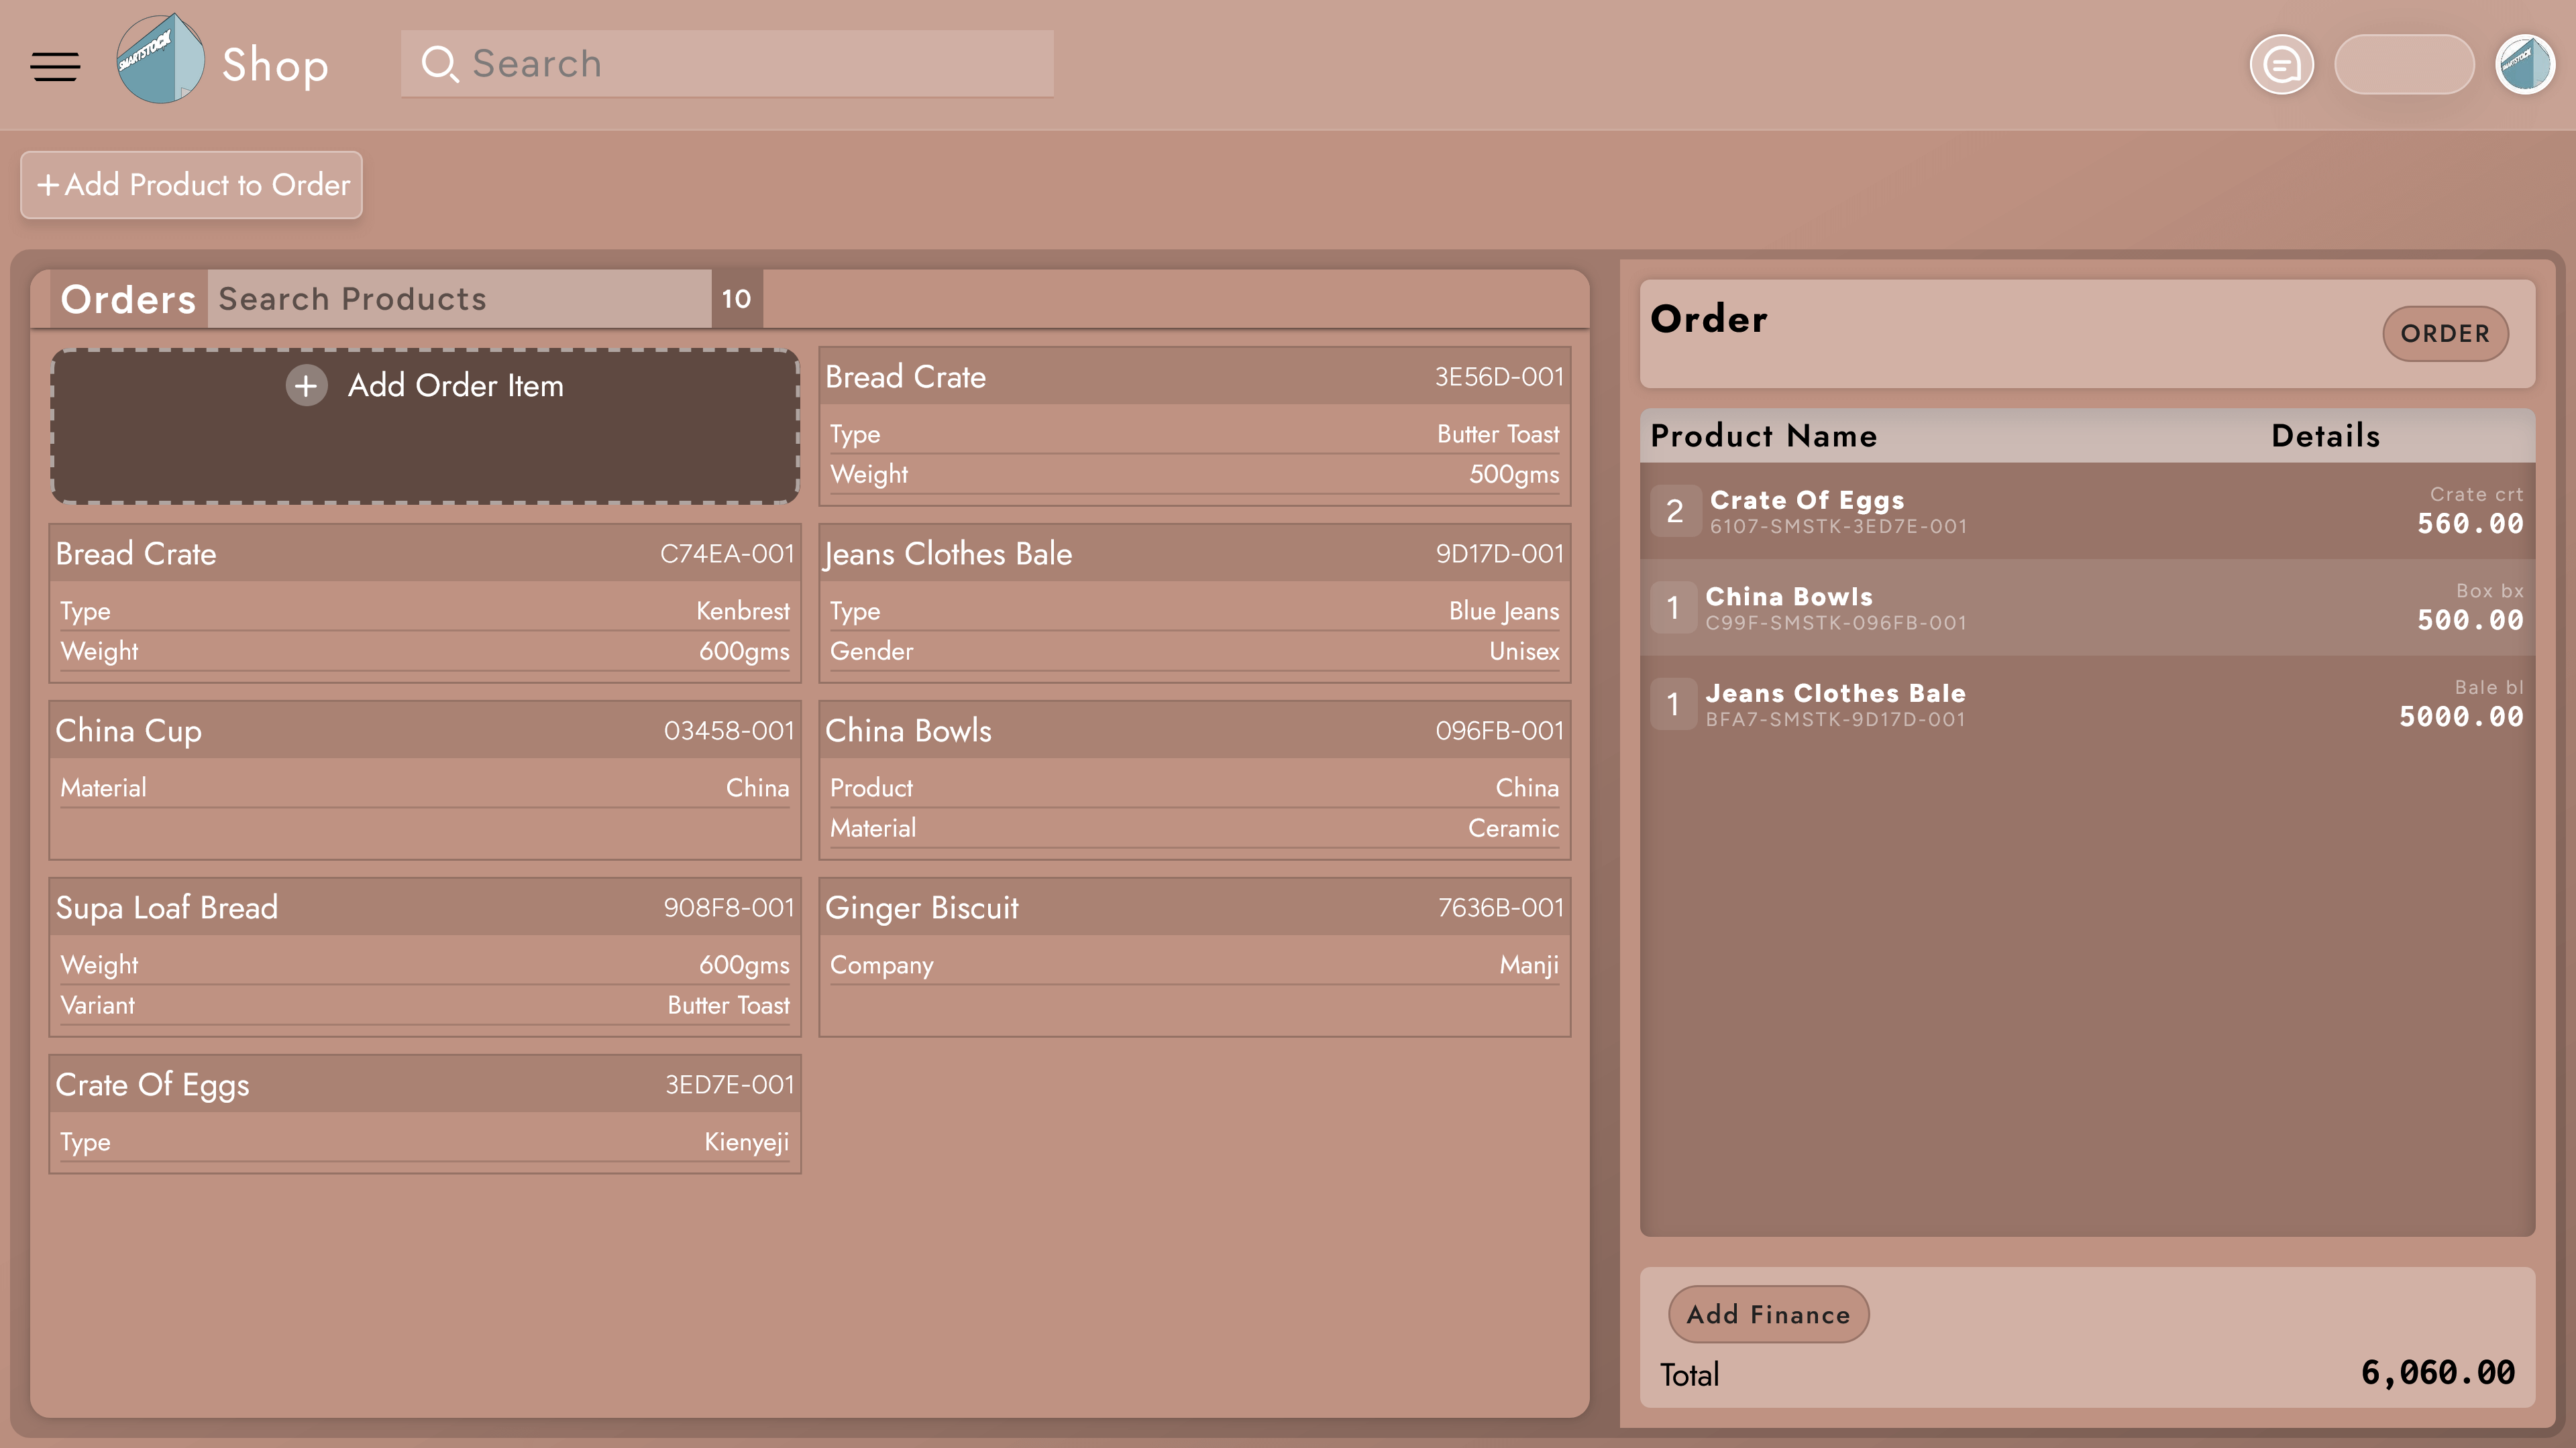Focus the Search Products field
The height and width of the screenshot is (1448, 2576).
tap(460, 299)
